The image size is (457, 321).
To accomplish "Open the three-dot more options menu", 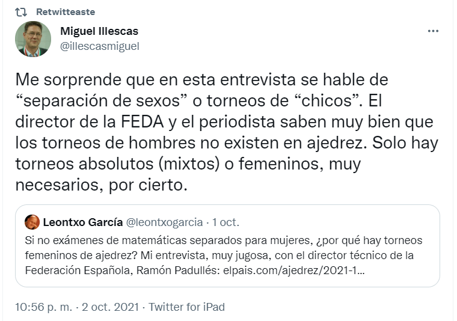I will (433, 31).
